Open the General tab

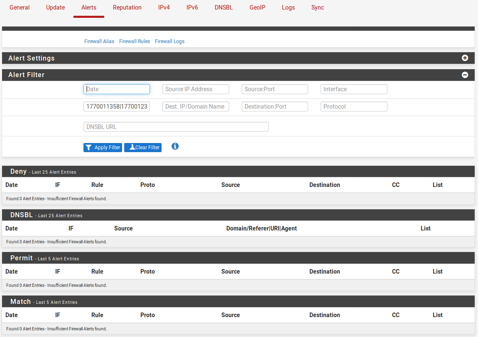(20, 7)
